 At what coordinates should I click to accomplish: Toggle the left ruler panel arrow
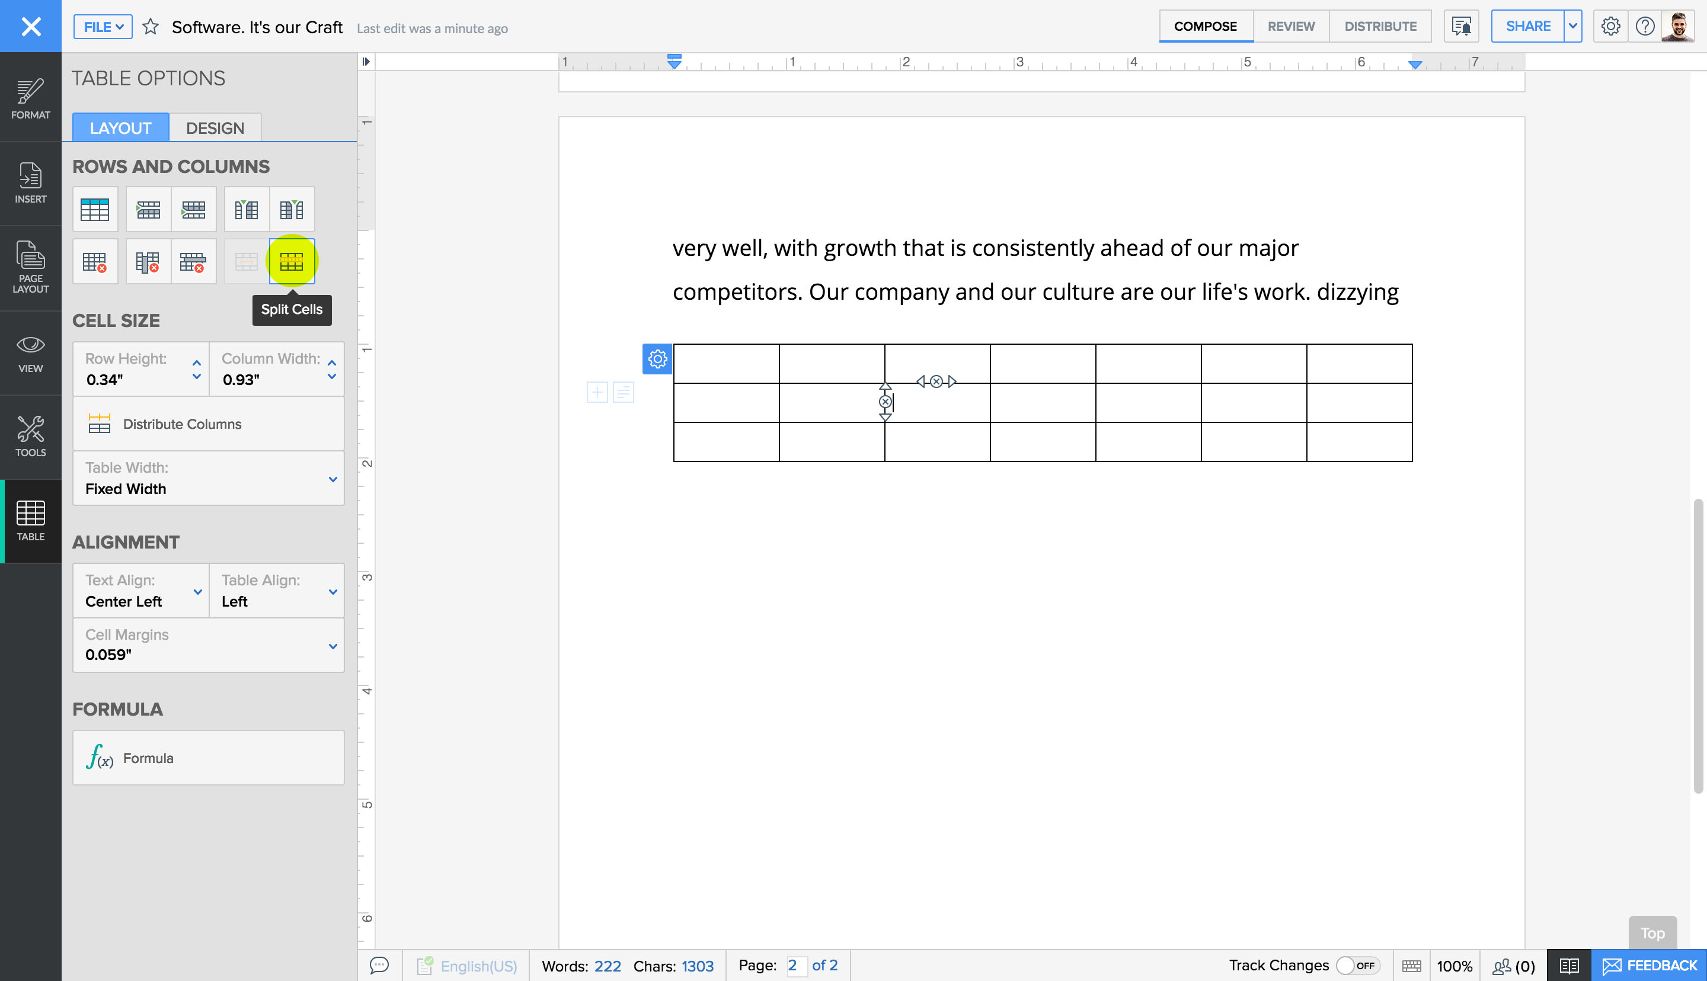pos(366,62)
